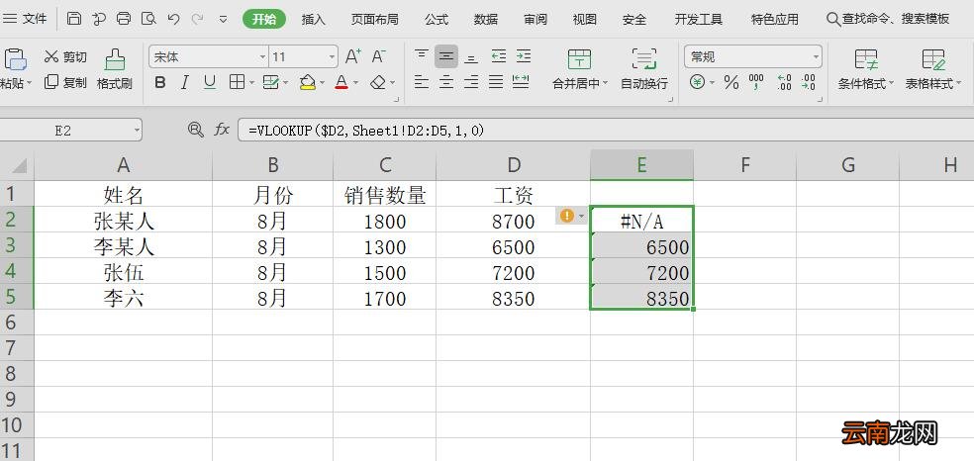Click the Print Preview icon
This screenshot has width=974, height=461.
coord(148,19)
